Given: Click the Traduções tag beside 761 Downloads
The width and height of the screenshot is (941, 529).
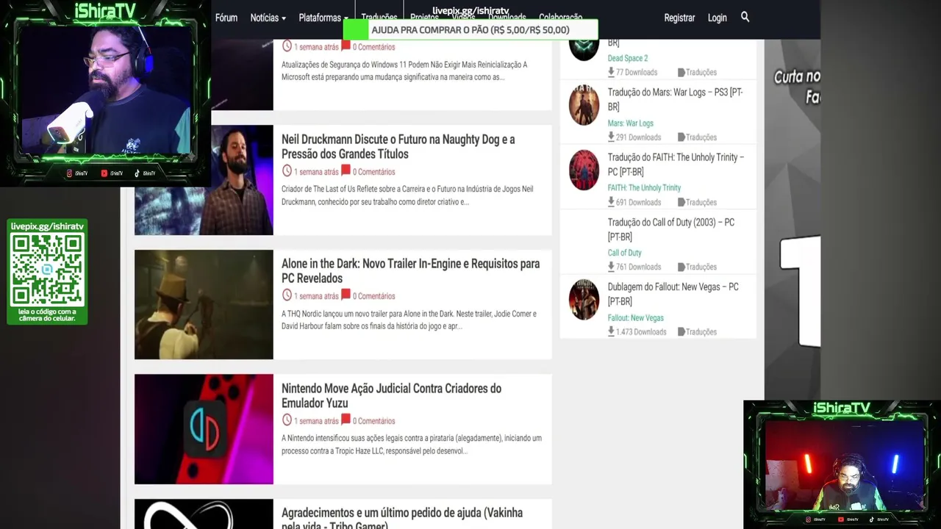Looking at the screenshot, I should [x=697, y=267].
